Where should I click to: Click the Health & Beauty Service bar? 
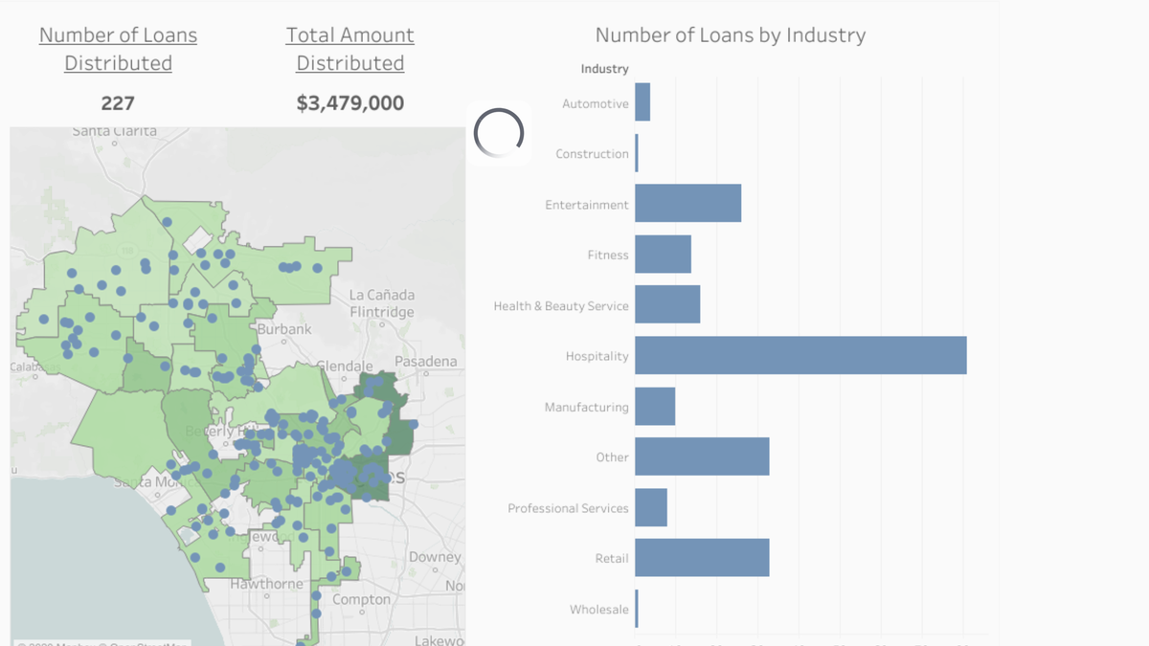(x=667, y=305)
